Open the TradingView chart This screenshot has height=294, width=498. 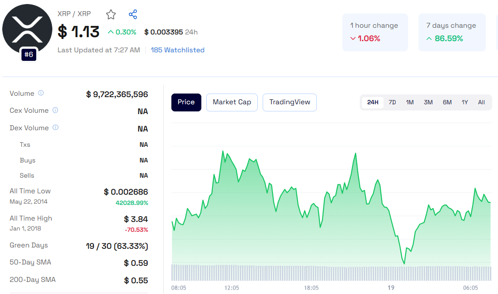tap(289, 102)
